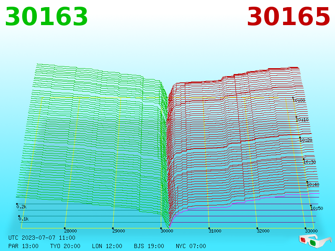Click the 10:30 time axis label
This screenshot has height=251, width=335.
pos(309,162)
